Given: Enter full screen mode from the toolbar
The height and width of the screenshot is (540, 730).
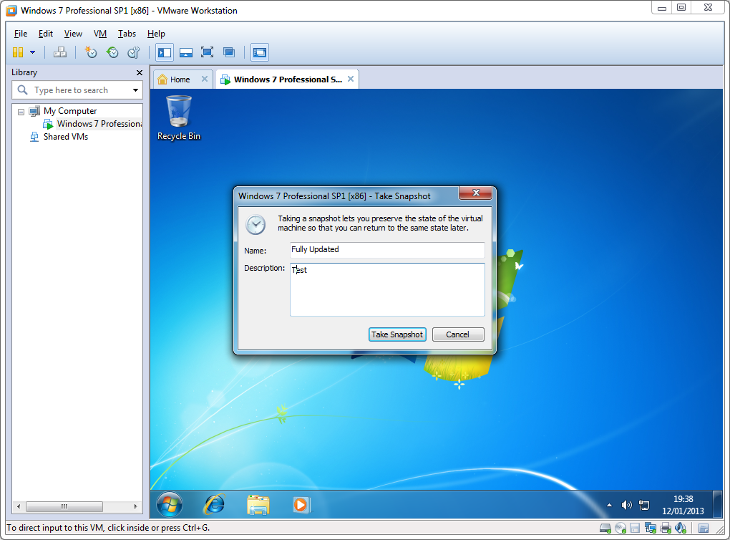Looking at the screenshot, I should [207, 52].
